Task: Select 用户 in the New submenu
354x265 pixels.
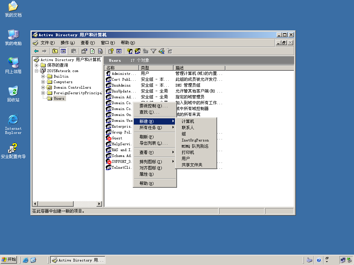Action: [x=196, y=159]
